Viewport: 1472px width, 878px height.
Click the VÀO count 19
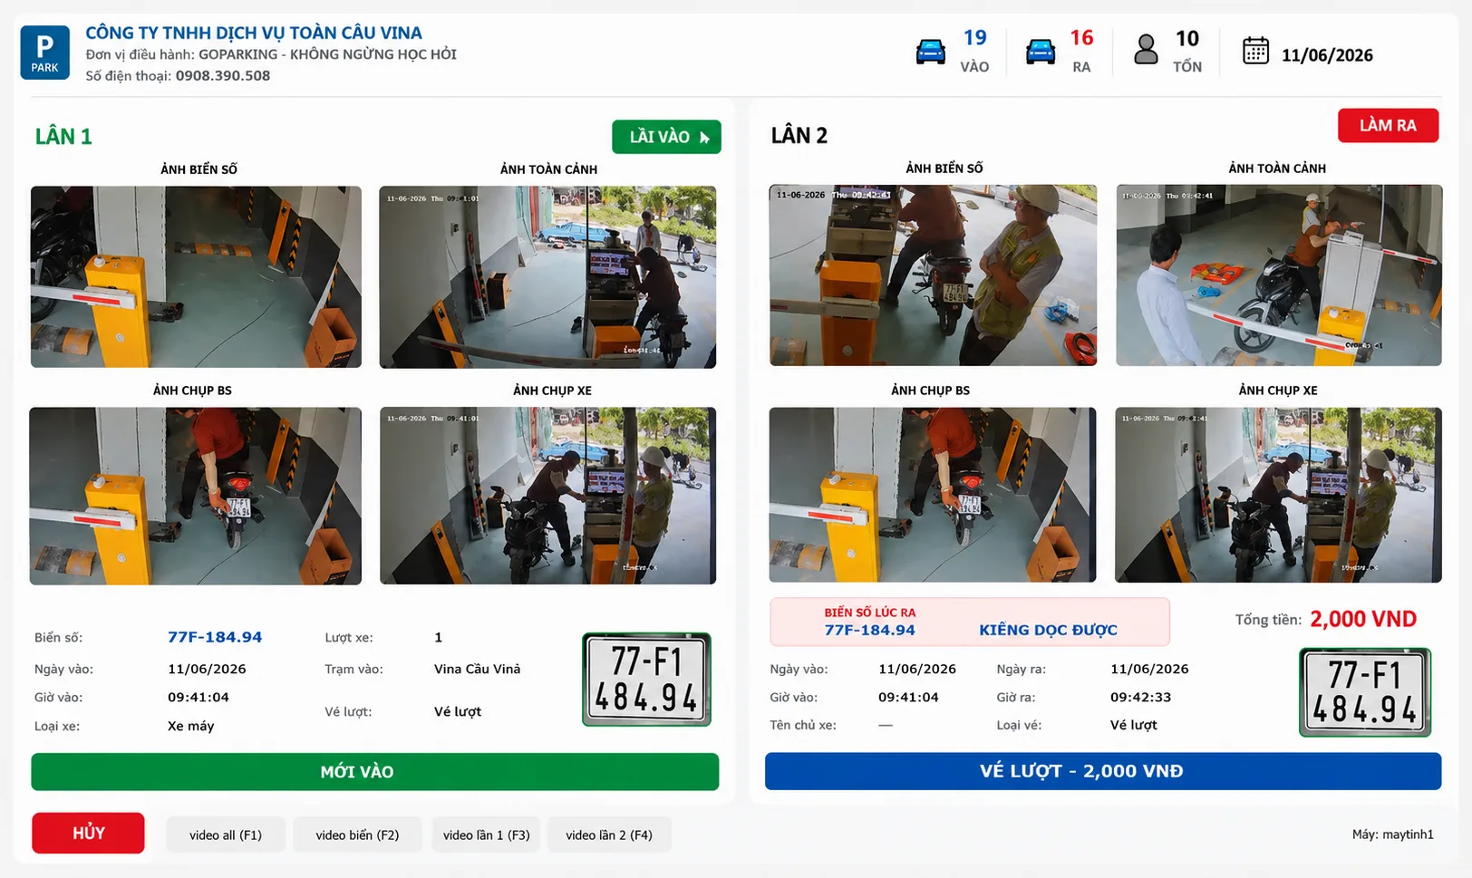pyautogui.click(x=974, y=38)
